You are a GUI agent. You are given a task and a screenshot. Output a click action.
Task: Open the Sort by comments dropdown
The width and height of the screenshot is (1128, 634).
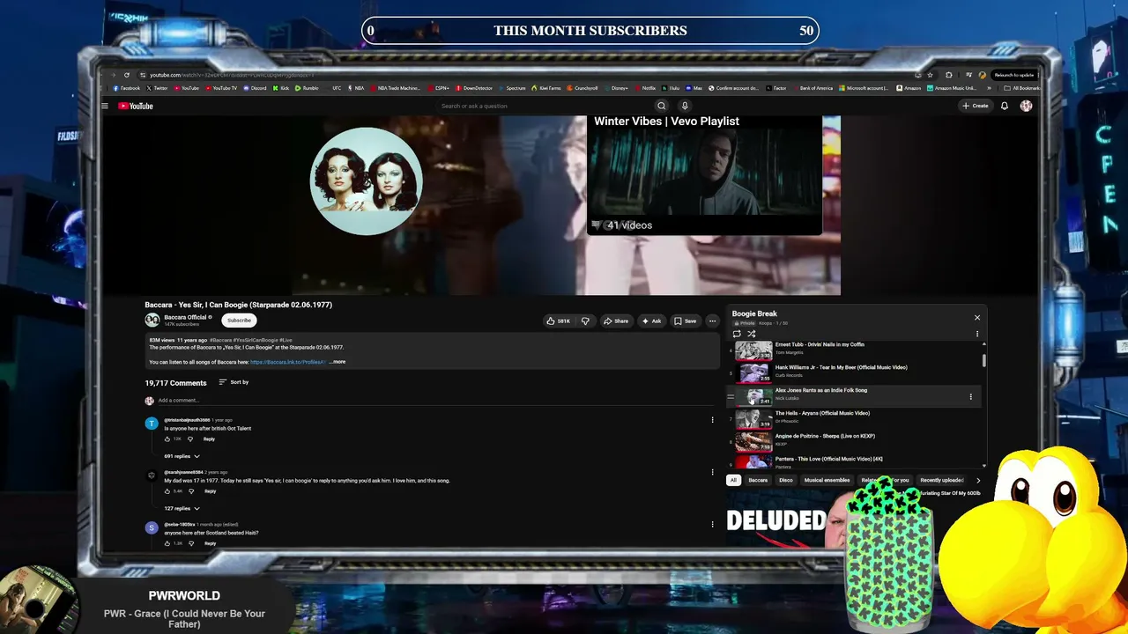234,382
